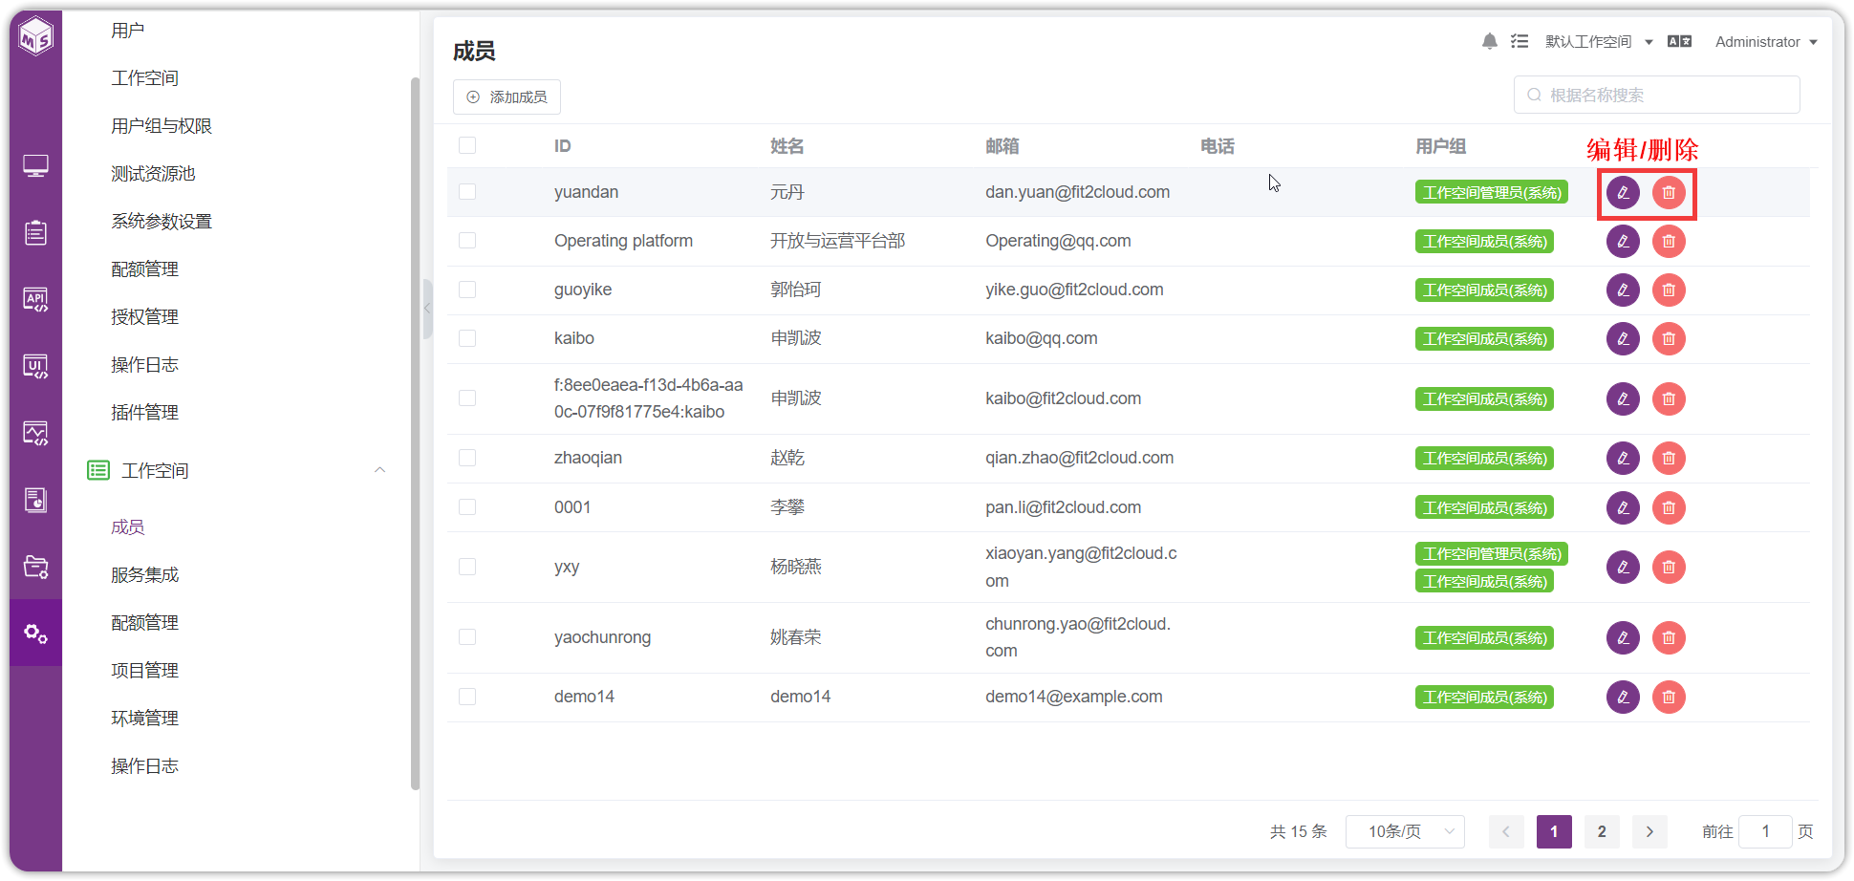Delete the zhaoqian member

1669,459
